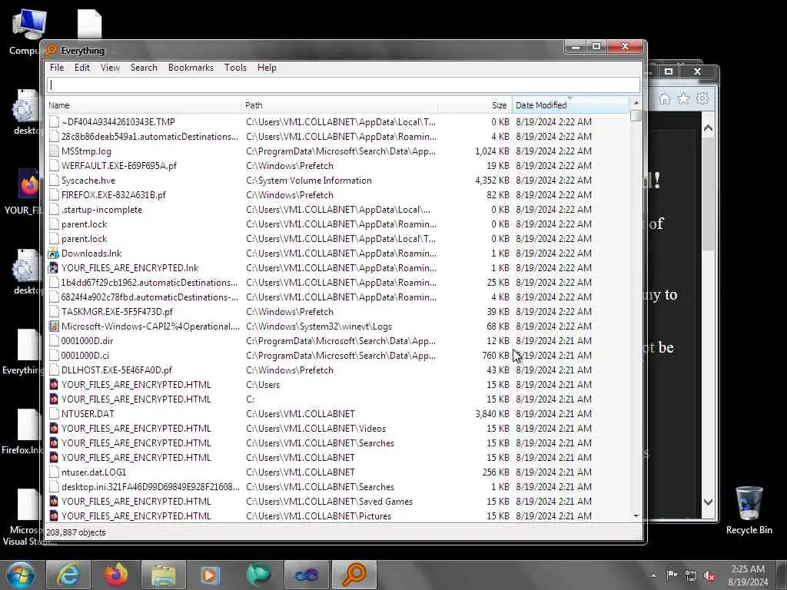Viewport: 787px width, 590px height.
Task: Select the Microsoft-Windows-CAPI2 log file icon
Action: click(53, 326)
